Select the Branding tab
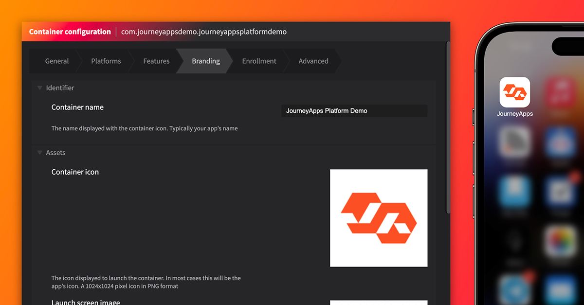584x305 pixels. pos(205,61)
